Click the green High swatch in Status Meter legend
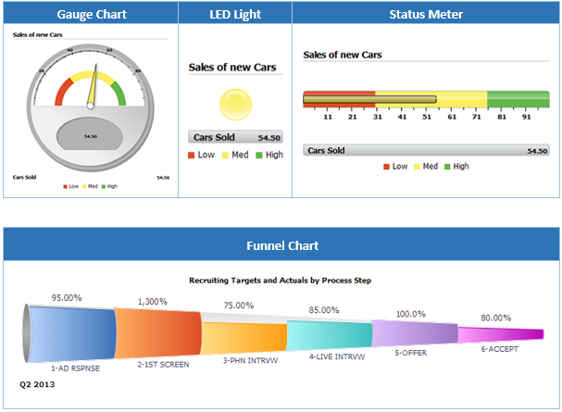 (447, 167)
